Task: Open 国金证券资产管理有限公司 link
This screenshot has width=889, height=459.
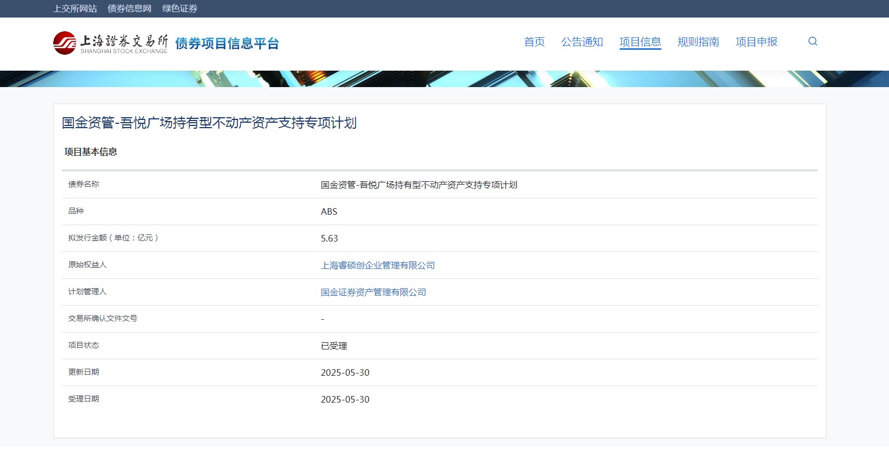Action: (373, 292)
